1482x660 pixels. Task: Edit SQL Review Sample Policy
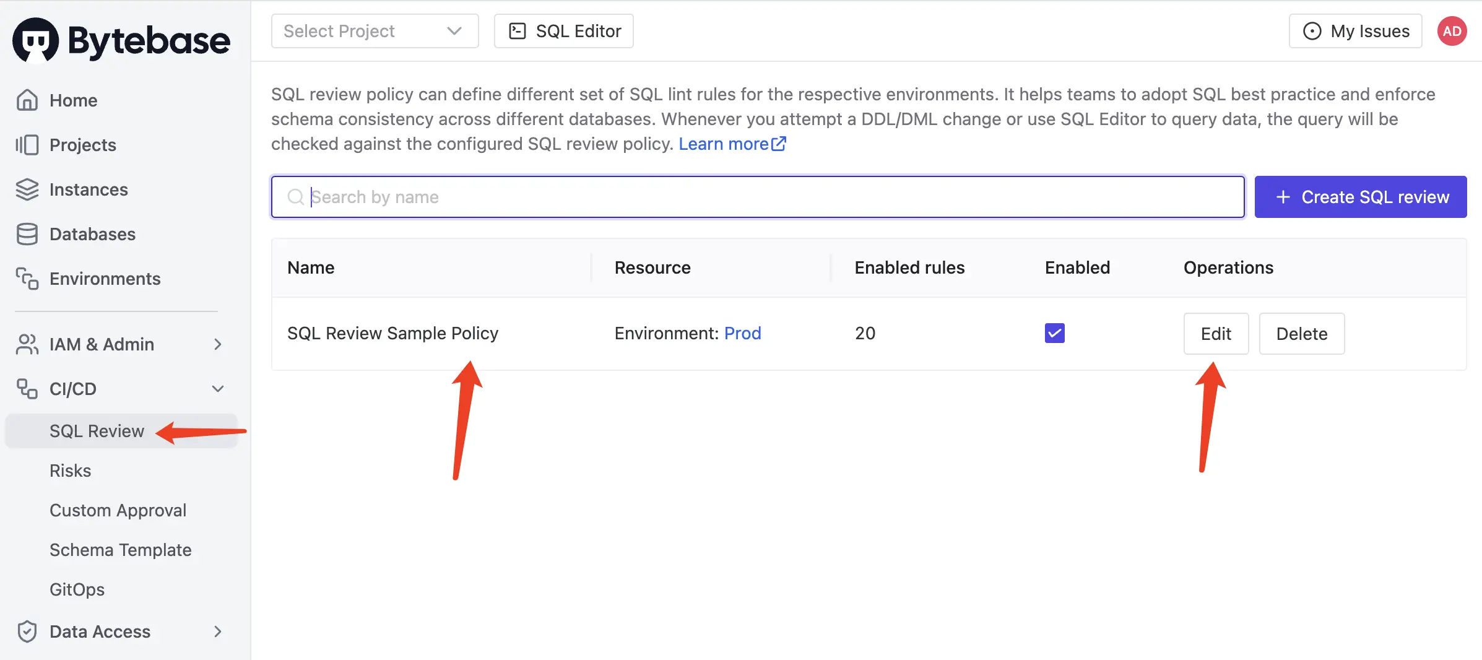(1216, 334)
